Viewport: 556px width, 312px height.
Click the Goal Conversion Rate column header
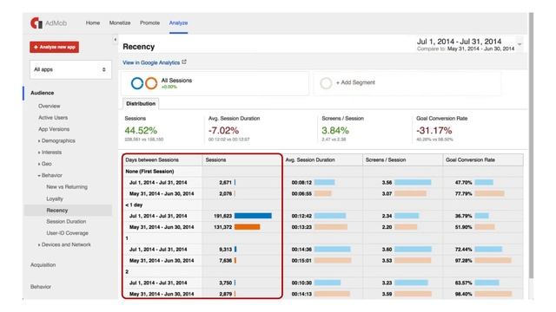click(470, 159)
